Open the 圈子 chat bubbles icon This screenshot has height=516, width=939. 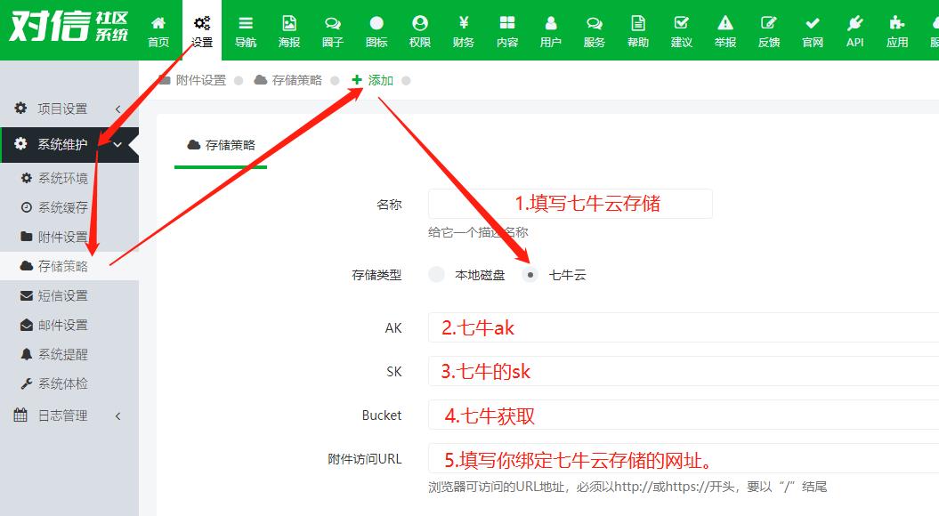click(x=332, y=23)
